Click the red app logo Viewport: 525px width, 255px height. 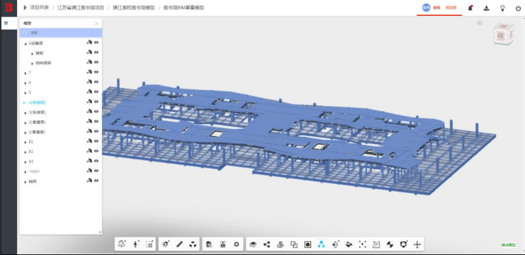coord(9,8)
